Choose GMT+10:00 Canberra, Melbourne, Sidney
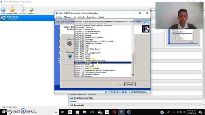205x115 pixels. click(x=103, y=61)
